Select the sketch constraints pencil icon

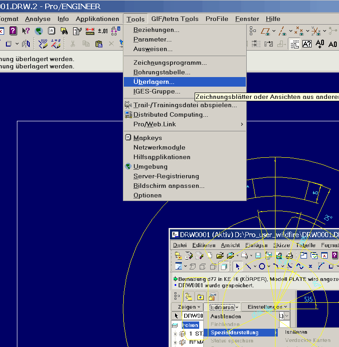[x=56, y=44]
